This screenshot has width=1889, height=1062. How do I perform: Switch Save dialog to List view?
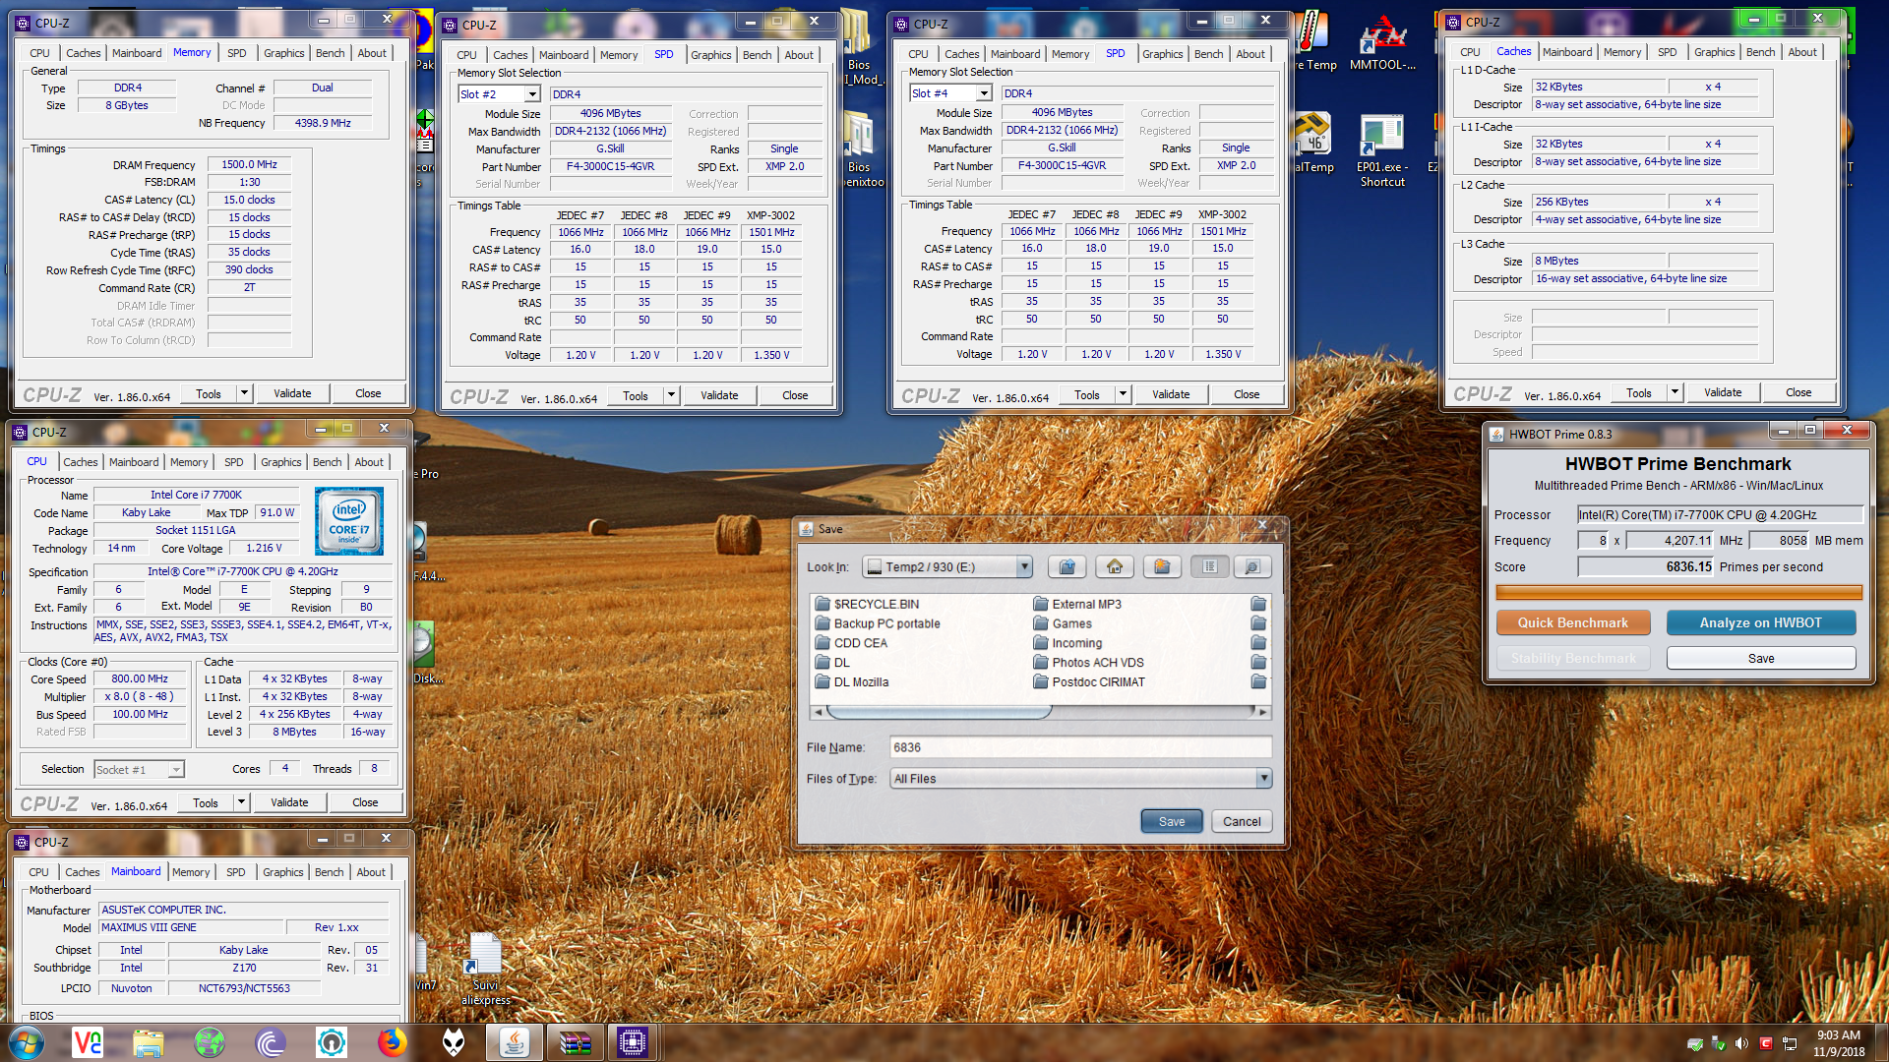1210,567
